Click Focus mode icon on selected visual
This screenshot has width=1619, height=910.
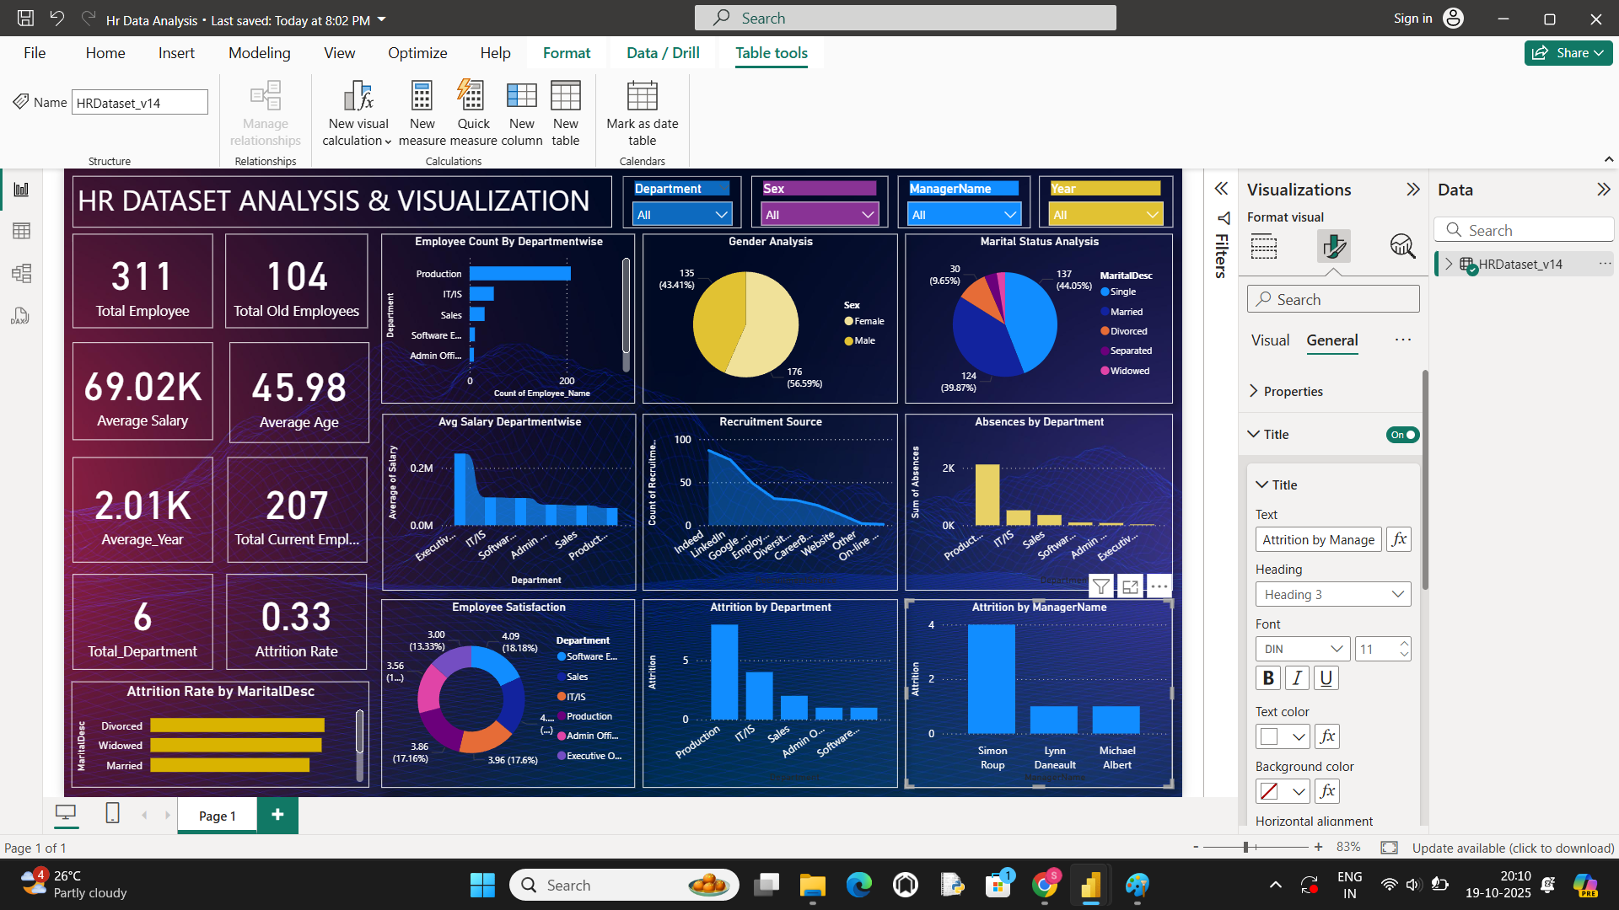pos(1130,586)
